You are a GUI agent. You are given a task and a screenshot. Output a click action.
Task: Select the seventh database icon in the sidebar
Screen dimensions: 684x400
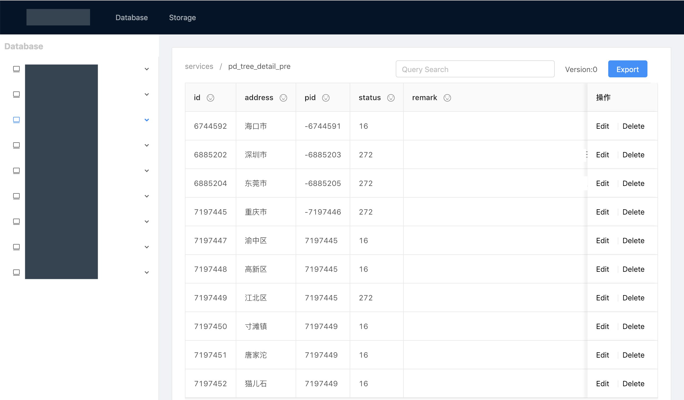point(16,221)
